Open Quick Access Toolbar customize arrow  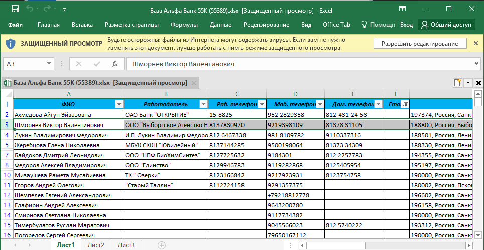64,10
